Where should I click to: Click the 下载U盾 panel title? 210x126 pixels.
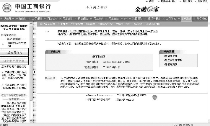(55, 52)
